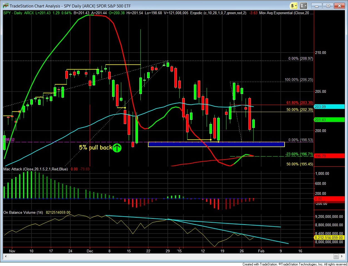Click the scrollbar right arrow button
The width and height of the screenshot is (348, 266).
coord(342,256)
